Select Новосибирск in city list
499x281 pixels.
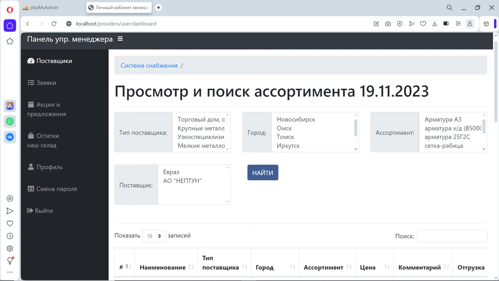296,119
